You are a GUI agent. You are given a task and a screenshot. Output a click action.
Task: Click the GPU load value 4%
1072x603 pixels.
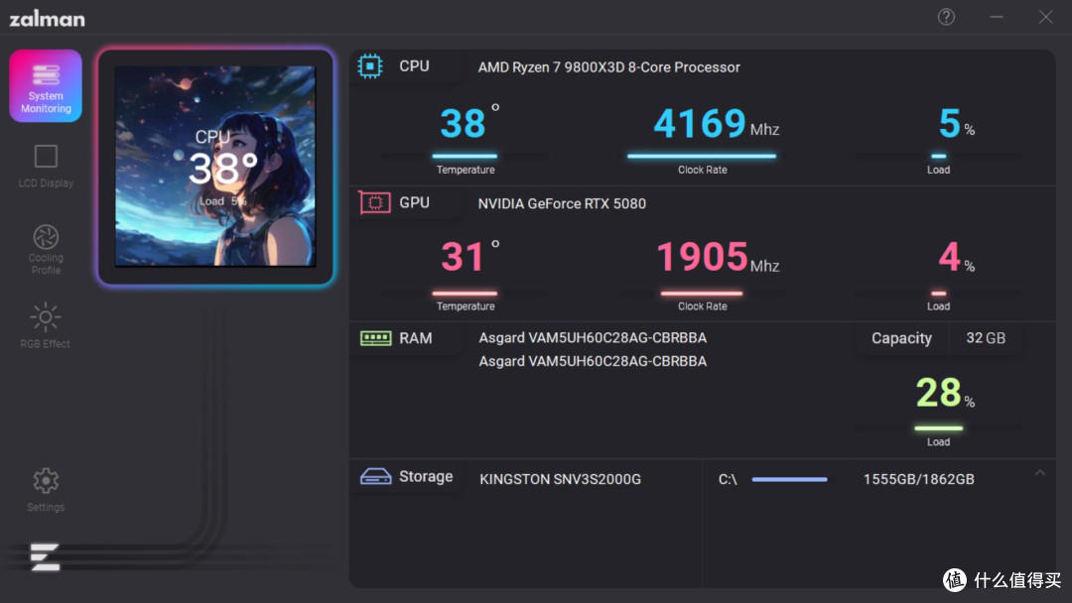point(956,258)
